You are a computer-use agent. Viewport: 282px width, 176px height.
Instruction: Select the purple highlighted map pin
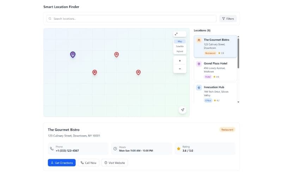click(73, 55)
